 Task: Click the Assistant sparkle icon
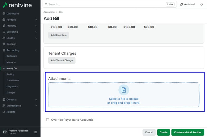tap(182, 4)
